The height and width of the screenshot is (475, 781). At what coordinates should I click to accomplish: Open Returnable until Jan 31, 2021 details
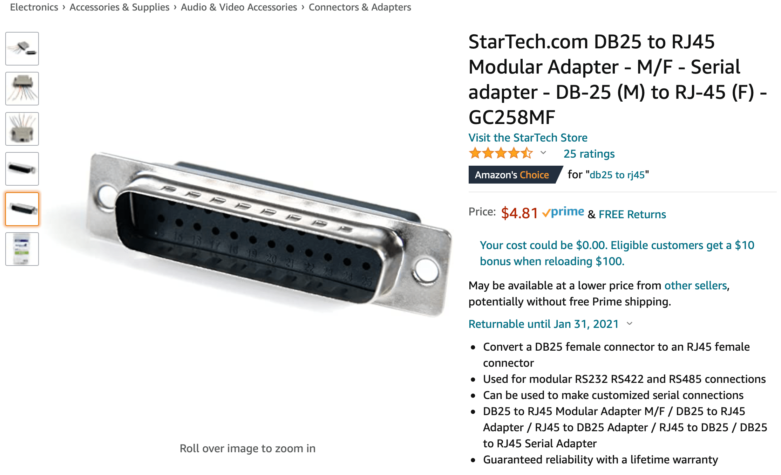pos(543,324)
